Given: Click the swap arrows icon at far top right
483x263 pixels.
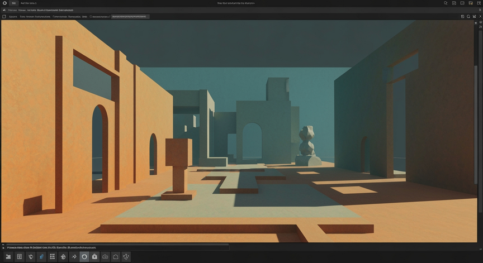Looking at the screenshot, I should pyautogui.click(x=479, y=3).
